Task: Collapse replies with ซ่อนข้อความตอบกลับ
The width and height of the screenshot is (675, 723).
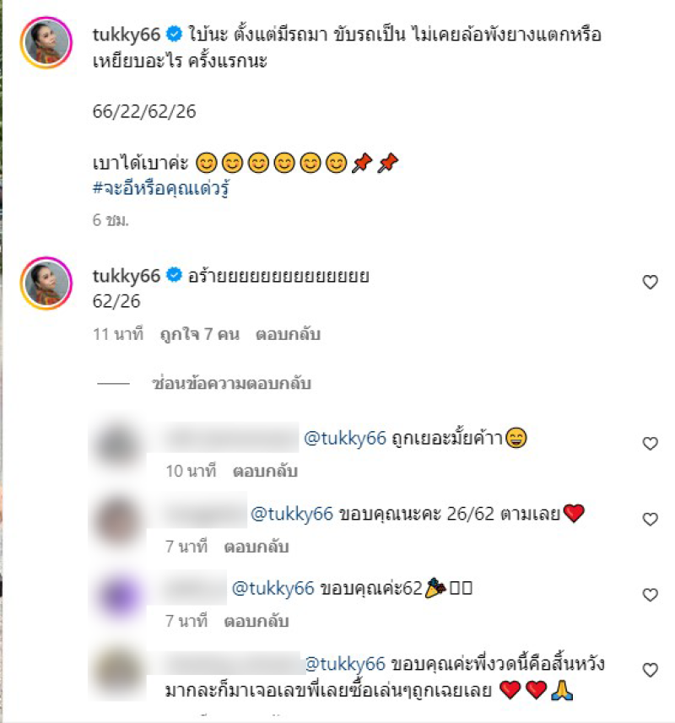Action: pyautogui.click(x=231, y=384)
